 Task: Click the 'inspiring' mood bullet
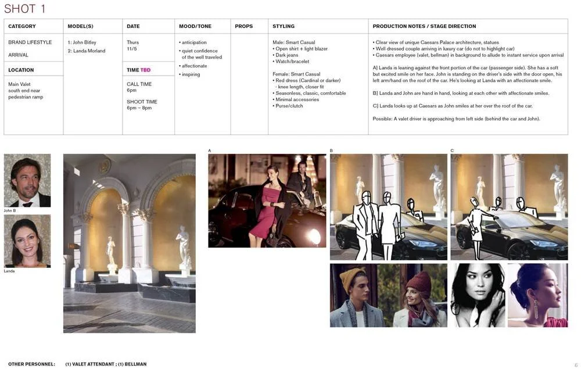click(x=189, y=74)
